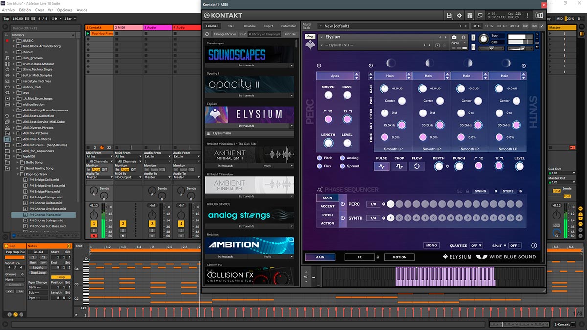Open the Ableton Archivo menu
587x330 pixels.
click(8, 10)
